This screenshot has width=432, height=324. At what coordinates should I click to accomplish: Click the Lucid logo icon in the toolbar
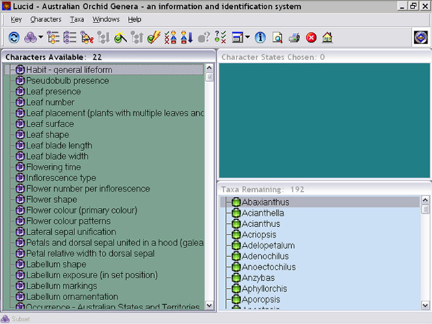click(420, 37)
